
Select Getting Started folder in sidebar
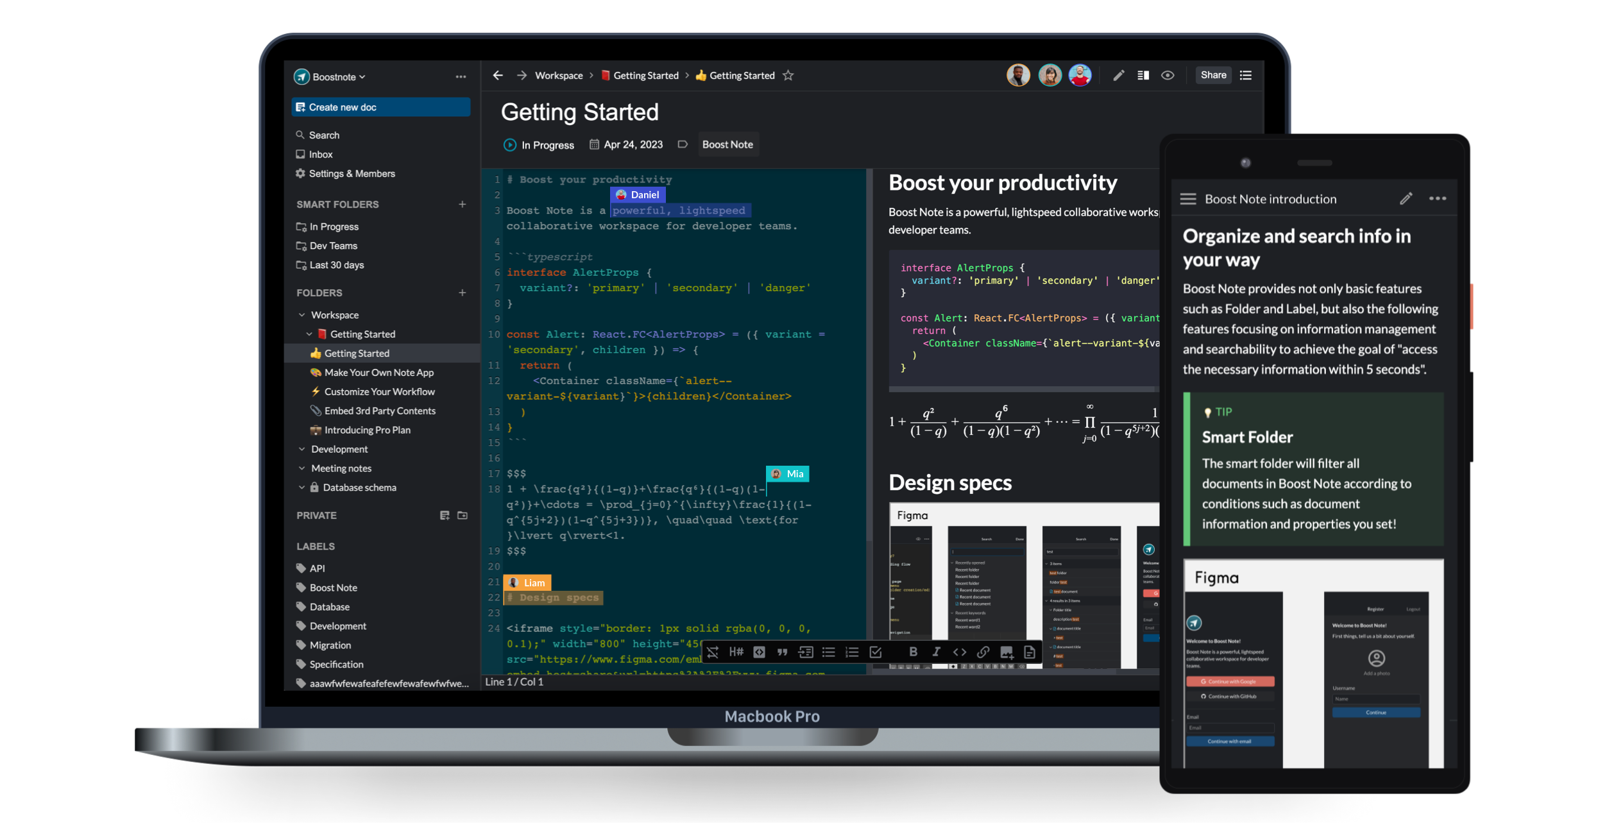click(362, 334)
